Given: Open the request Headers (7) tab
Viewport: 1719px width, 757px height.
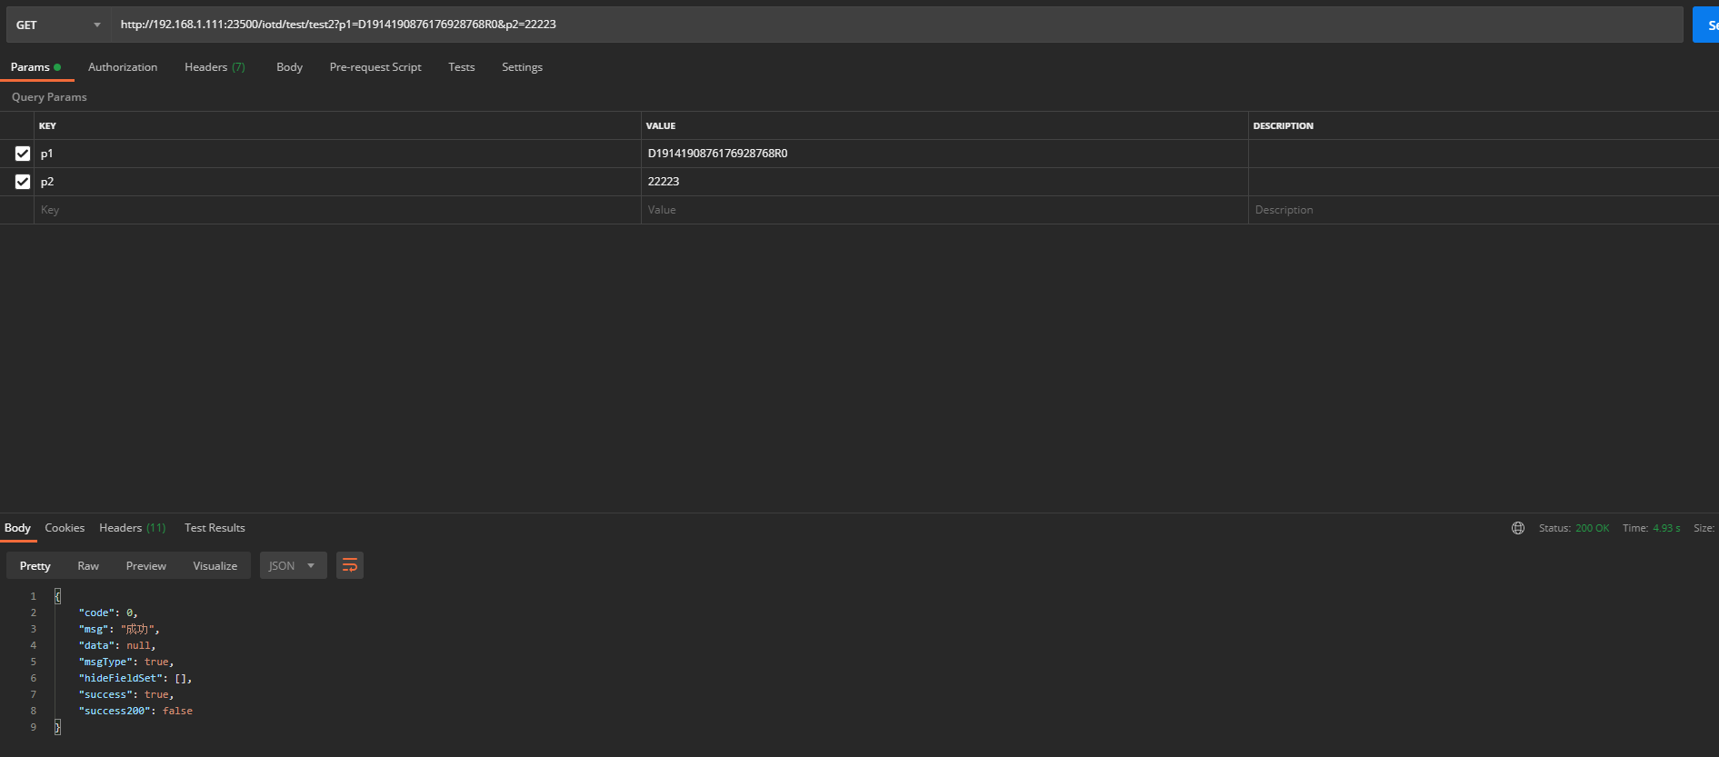Looking at the screenshot, I should [215, 67].
